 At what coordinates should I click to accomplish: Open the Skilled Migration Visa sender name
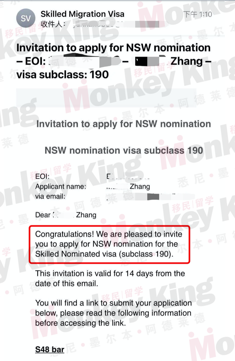point(82,14)
